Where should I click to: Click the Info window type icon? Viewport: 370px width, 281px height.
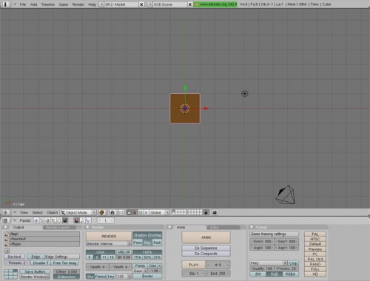click(6, 4)
